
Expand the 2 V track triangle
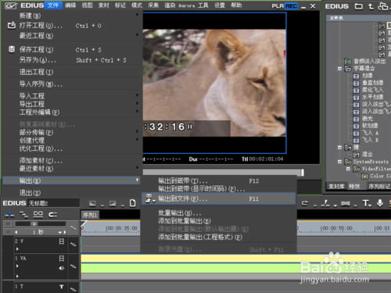pyautogui.click(x=17, y=249)
